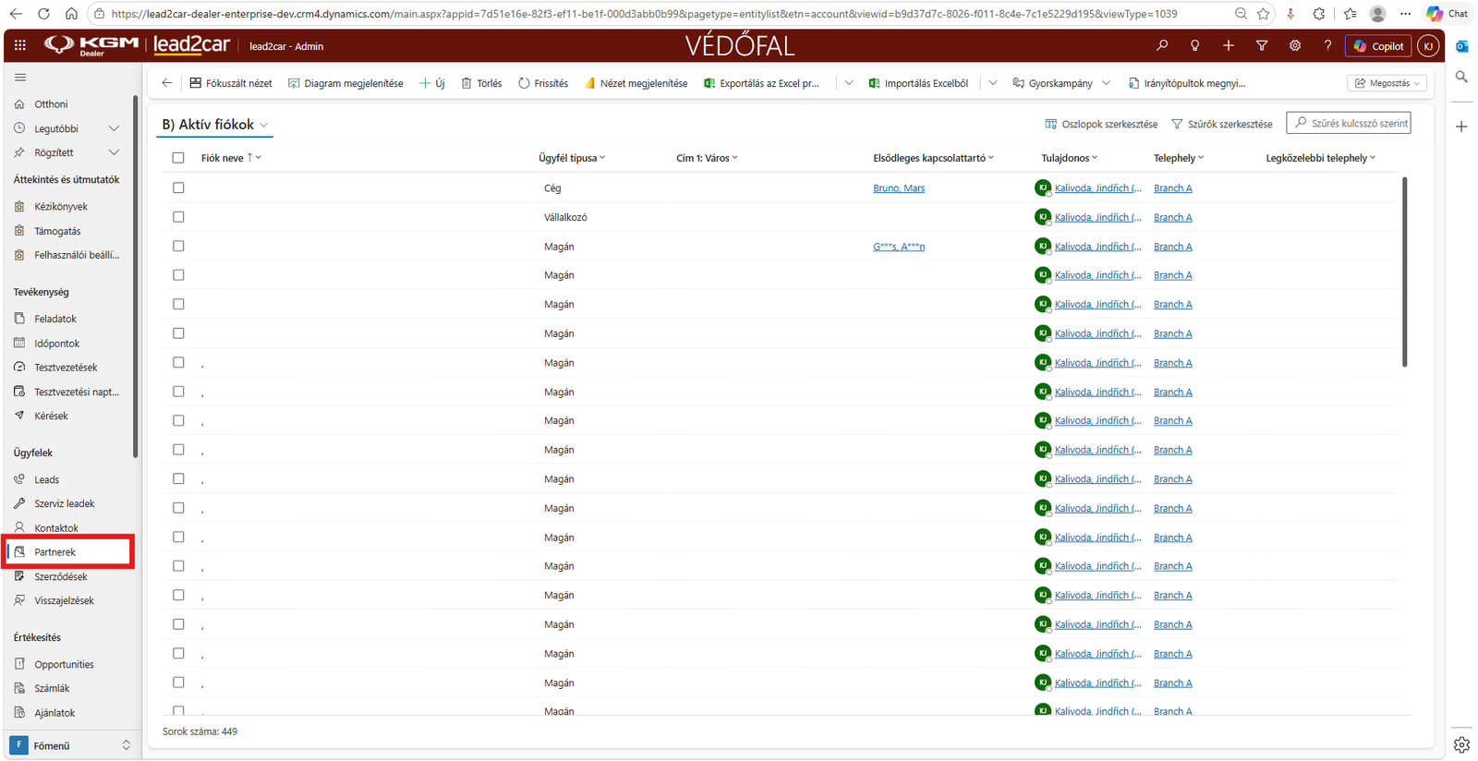
Task: Click the browser home icon
Action: click(x=71, y=14)
